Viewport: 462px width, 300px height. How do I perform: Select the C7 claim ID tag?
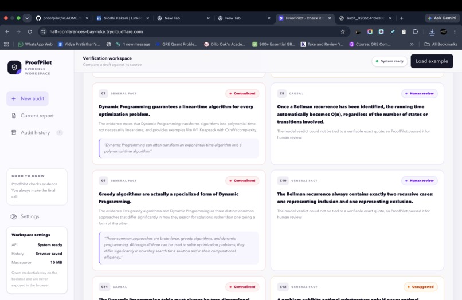103,94
